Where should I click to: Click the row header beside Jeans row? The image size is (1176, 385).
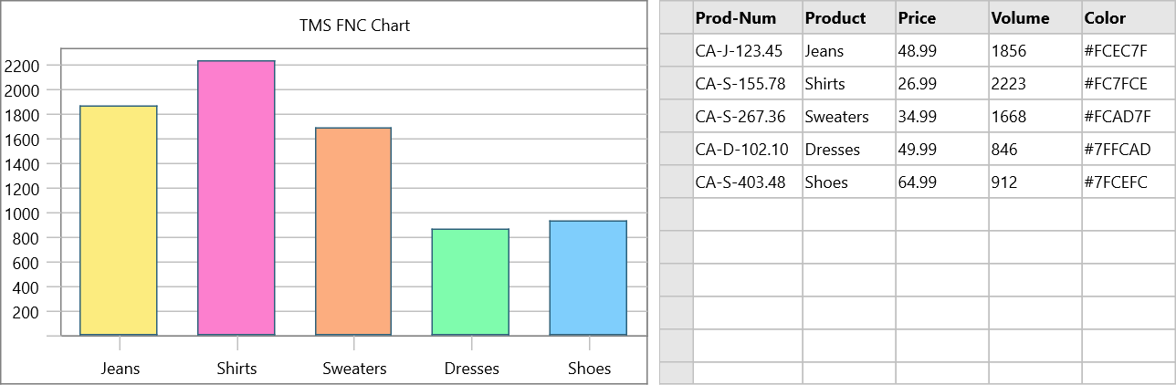(676, 51)
